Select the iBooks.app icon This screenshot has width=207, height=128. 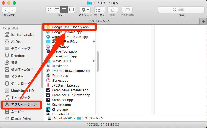pyautogui.click(x=48, y=46)
